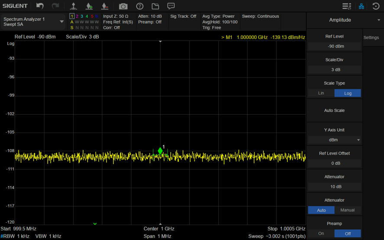Click Center 1 GHz label
Viewport: 384px width, 240px height.
click(x=159, y=229)
